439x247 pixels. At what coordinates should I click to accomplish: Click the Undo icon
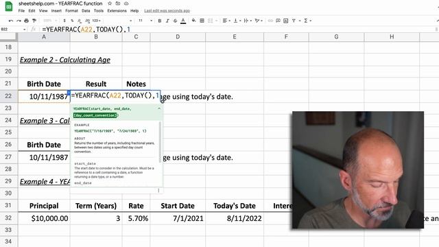click(11, 21)
